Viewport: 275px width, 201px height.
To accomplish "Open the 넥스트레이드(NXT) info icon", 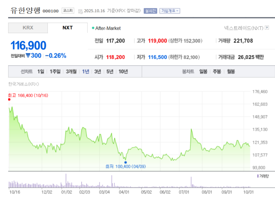I will [x=267, y=28].
